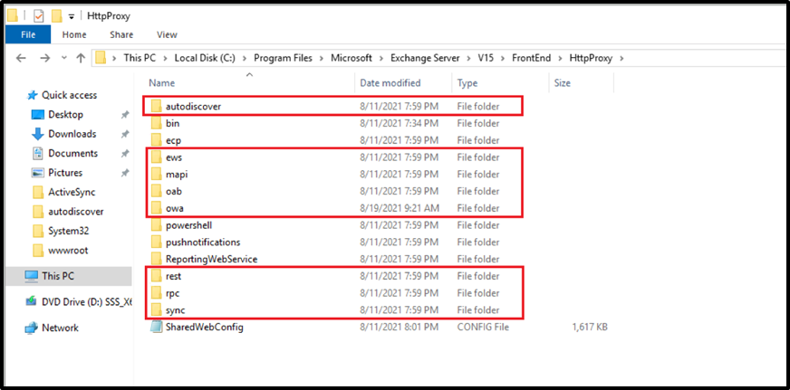Select the ews folder icon

coord(156,157)
